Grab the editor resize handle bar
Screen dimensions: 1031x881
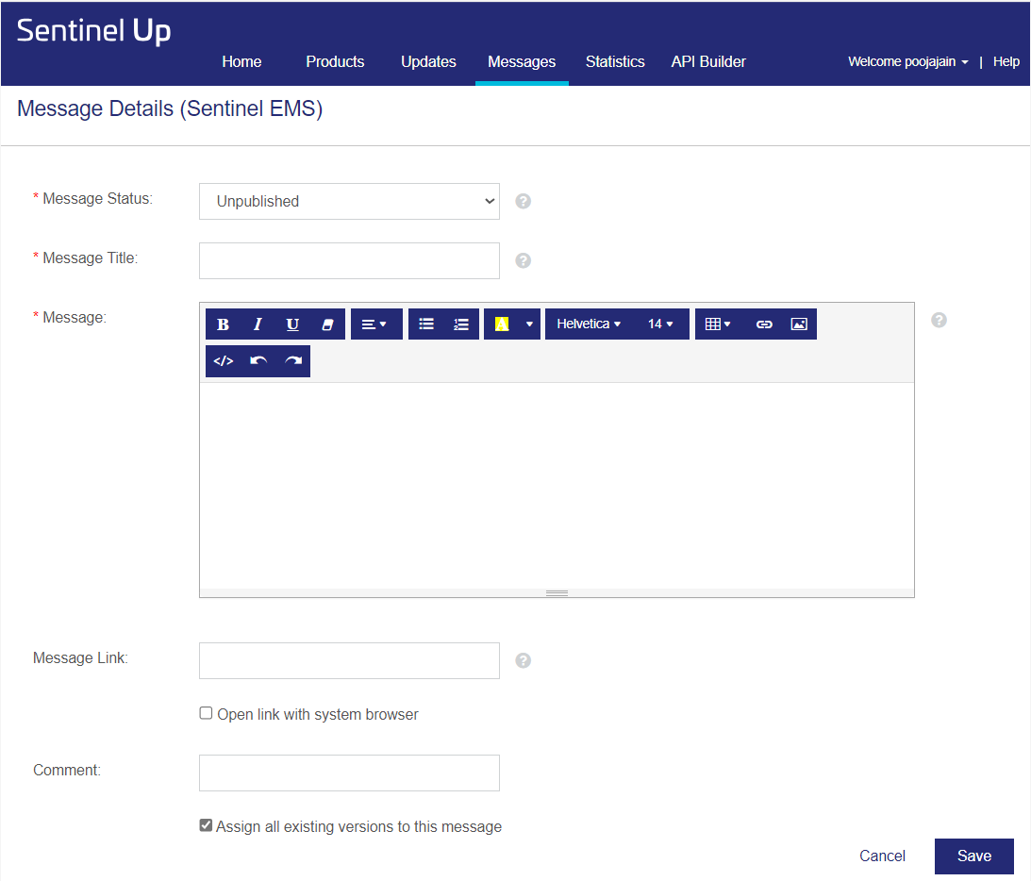557,593
